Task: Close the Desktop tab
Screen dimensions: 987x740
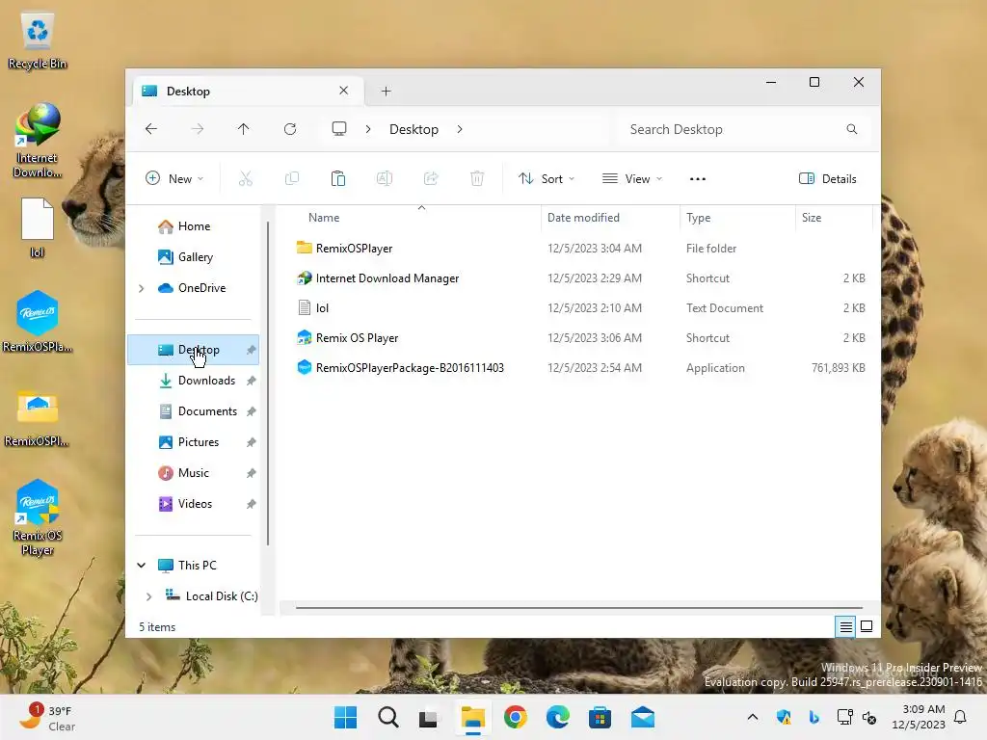Action: point(344,91)
